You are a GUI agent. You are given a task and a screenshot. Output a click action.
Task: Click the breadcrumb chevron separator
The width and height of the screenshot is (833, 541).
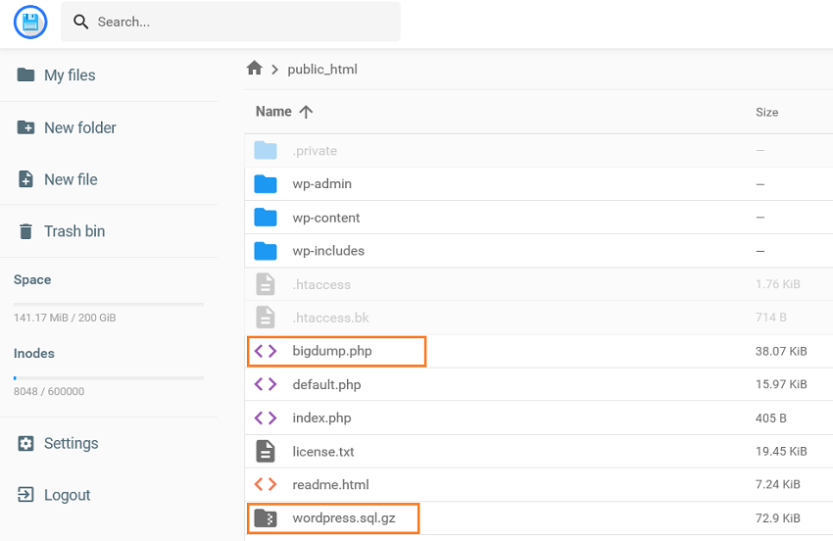click(x=274, y=70)
